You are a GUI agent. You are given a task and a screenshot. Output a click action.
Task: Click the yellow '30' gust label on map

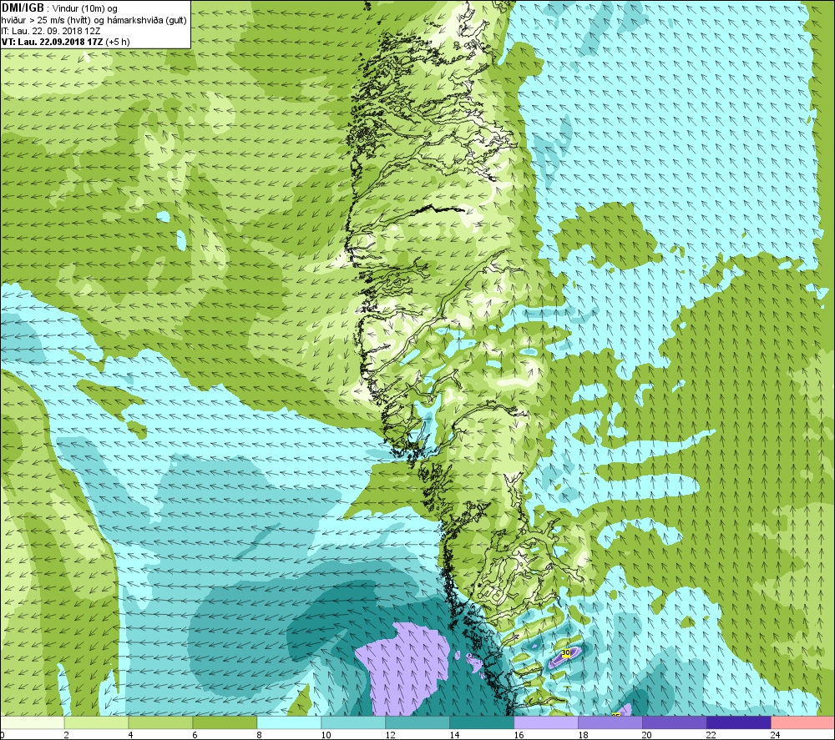[565, 652]
